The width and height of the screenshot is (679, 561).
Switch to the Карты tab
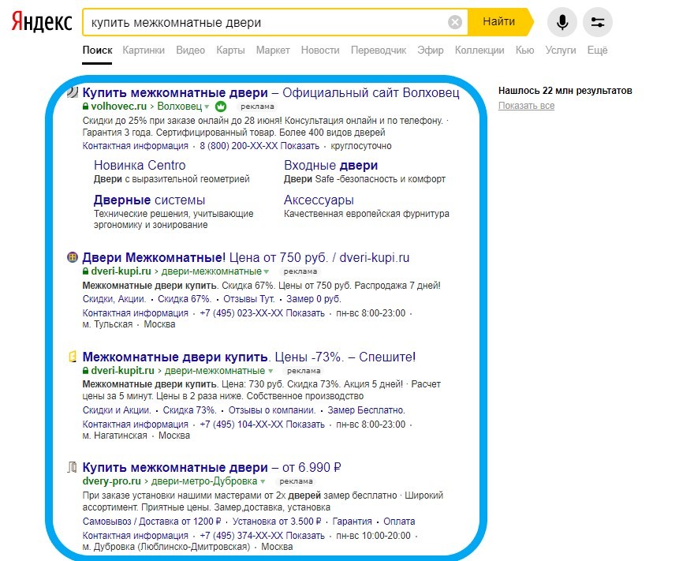[x=230, y=50]
